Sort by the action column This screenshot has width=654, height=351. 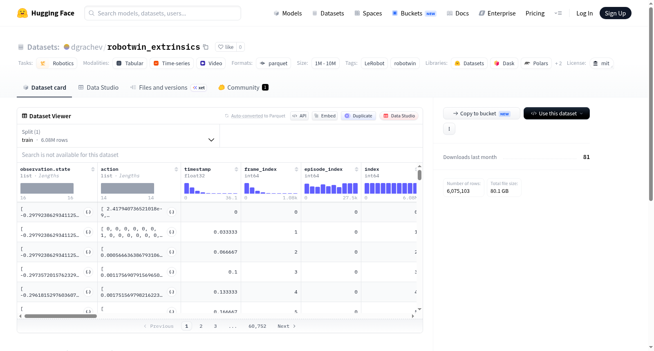[x=176, y=169]
